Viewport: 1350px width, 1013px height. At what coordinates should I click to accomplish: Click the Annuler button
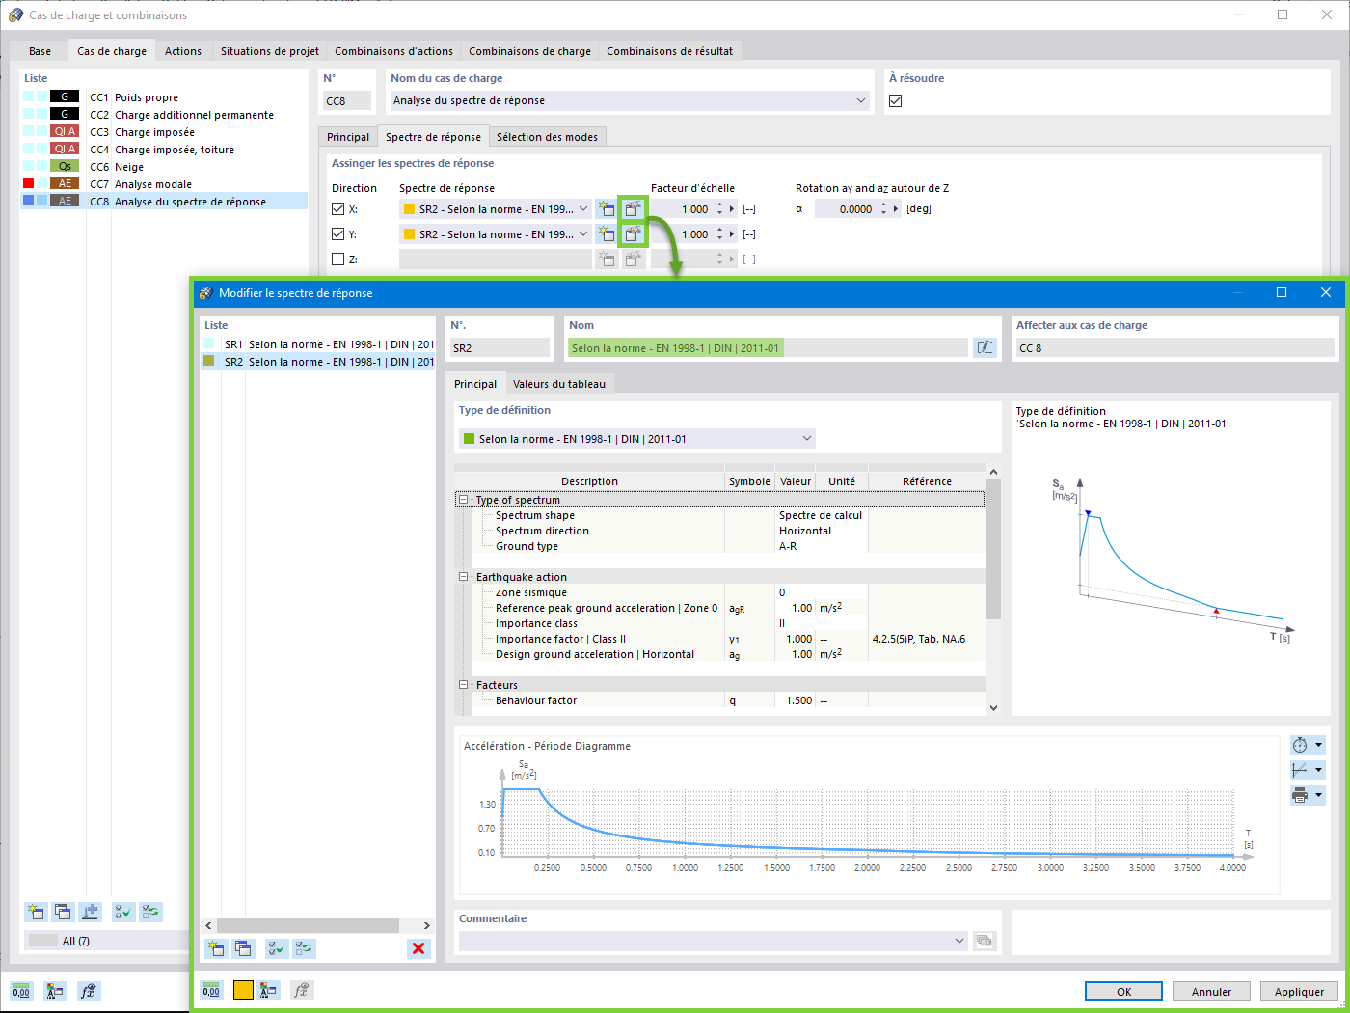[1211, 991]
